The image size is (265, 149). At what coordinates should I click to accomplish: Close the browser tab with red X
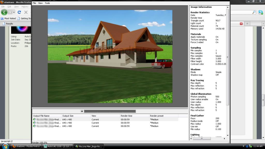tap(241, 23)
